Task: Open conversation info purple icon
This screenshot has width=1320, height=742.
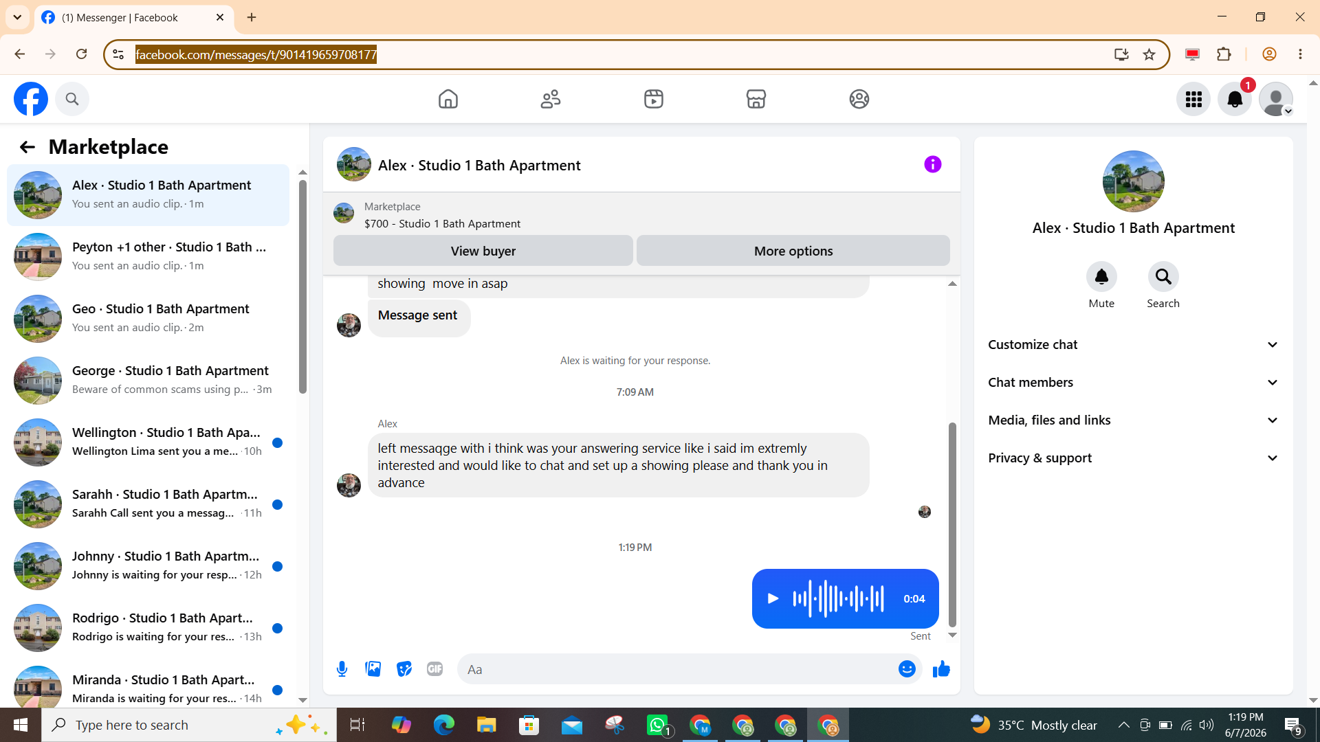Action: click(932, 164)
